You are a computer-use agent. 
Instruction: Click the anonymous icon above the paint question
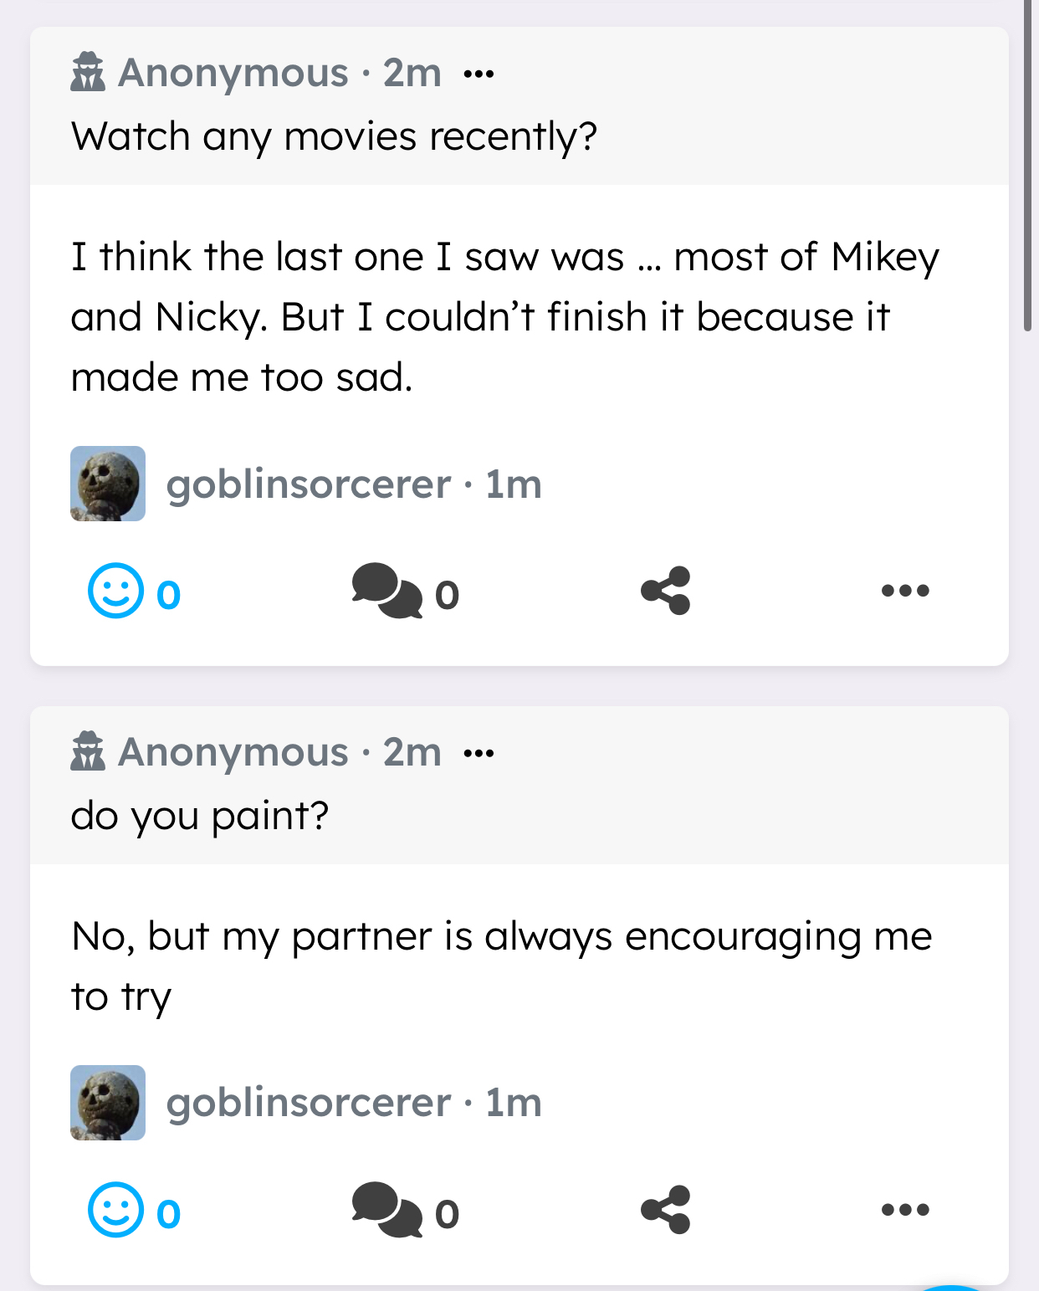point(88,751)
